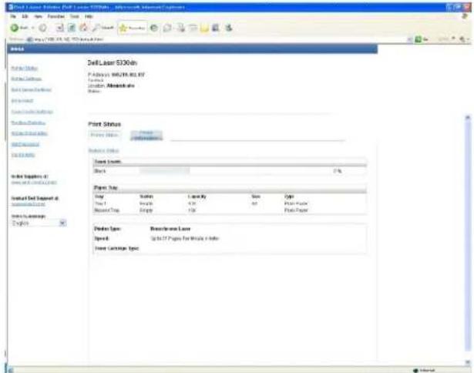Screen dimensions: 474x373
Task: Open the Printer Settings sidebar link
Action: 26,79
